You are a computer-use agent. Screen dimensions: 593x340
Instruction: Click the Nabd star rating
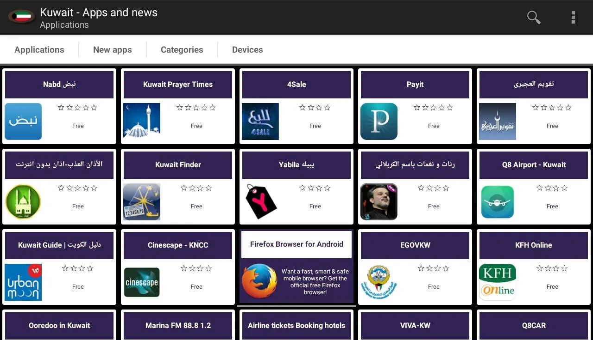pos(78,108)
